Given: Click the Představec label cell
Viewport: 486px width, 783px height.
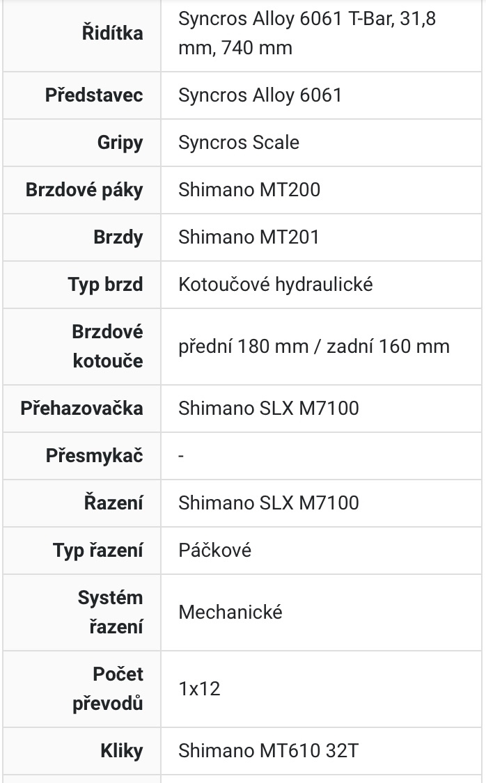Looking at the screenshot, I should (x=94, y=95).
